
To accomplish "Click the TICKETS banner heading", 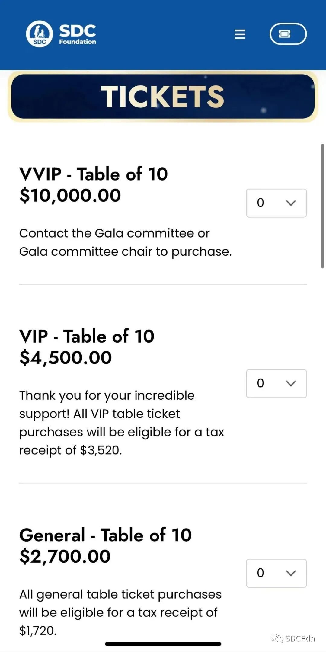I will [x=163, y=97].
